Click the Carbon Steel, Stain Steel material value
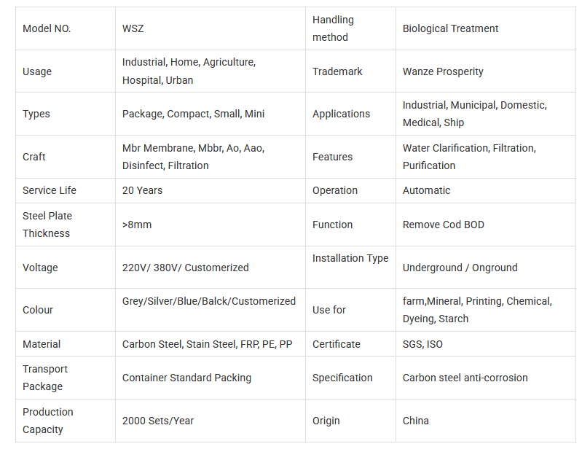Viewport: 582px width, 452px height. pyautogui.click(x=207, y=344)
